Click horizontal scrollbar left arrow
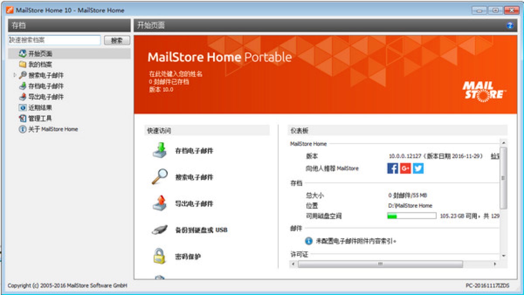This screenshot has height=295, width=524. 293,264
